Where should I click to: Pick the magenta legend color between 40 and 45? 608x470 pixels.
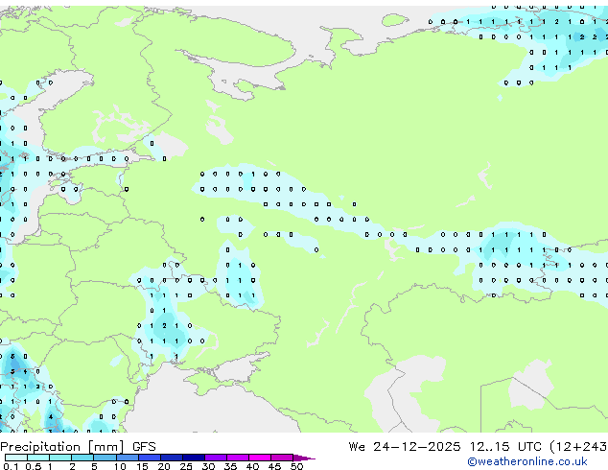click(260, 458)
